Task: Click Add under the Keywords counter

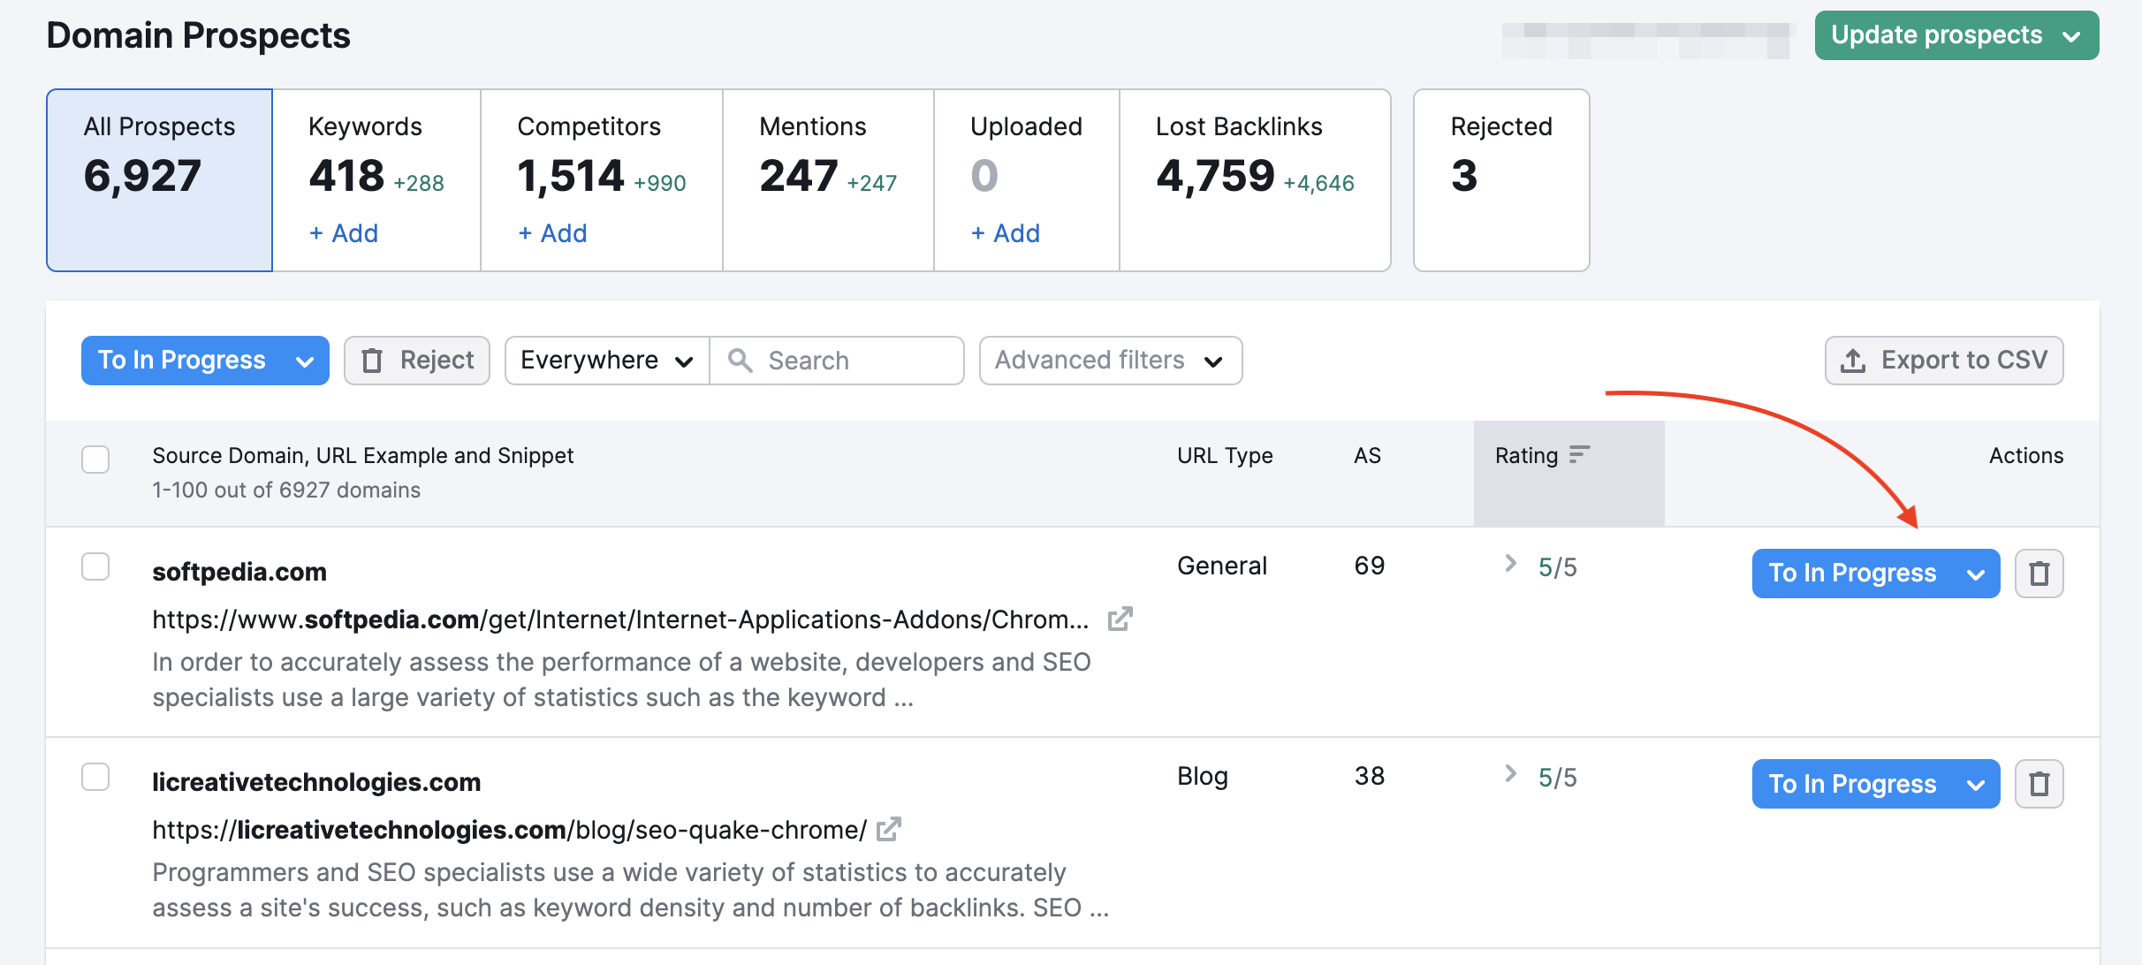Action: click(x=343, y=232)
